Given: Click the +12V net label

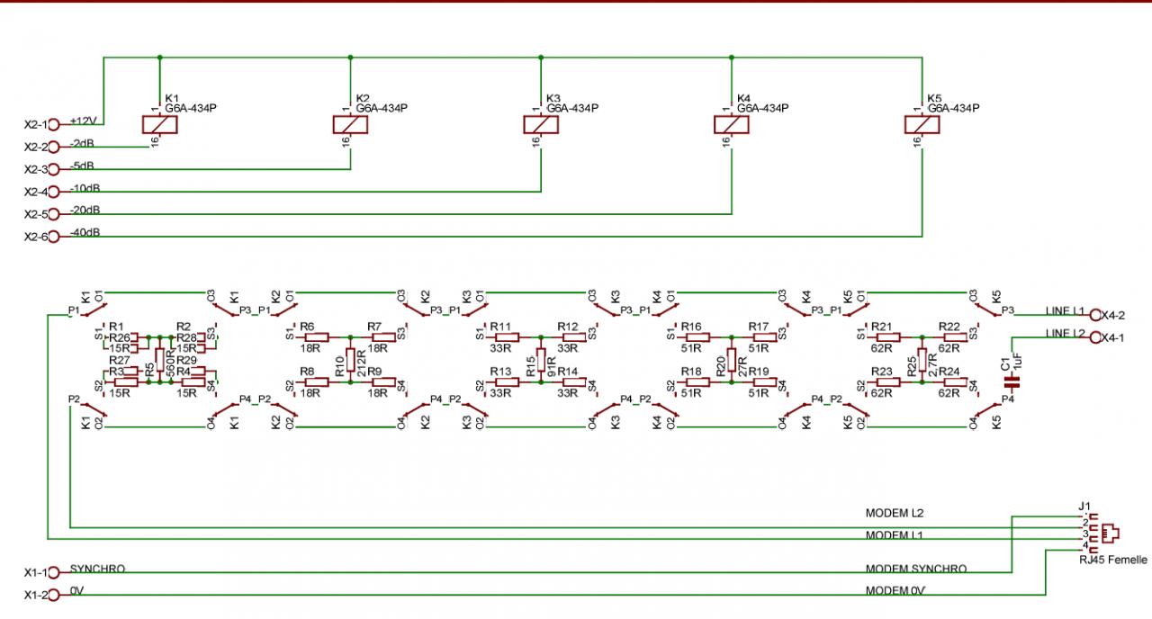Looking at the screenshot, I should pos(83,121).
